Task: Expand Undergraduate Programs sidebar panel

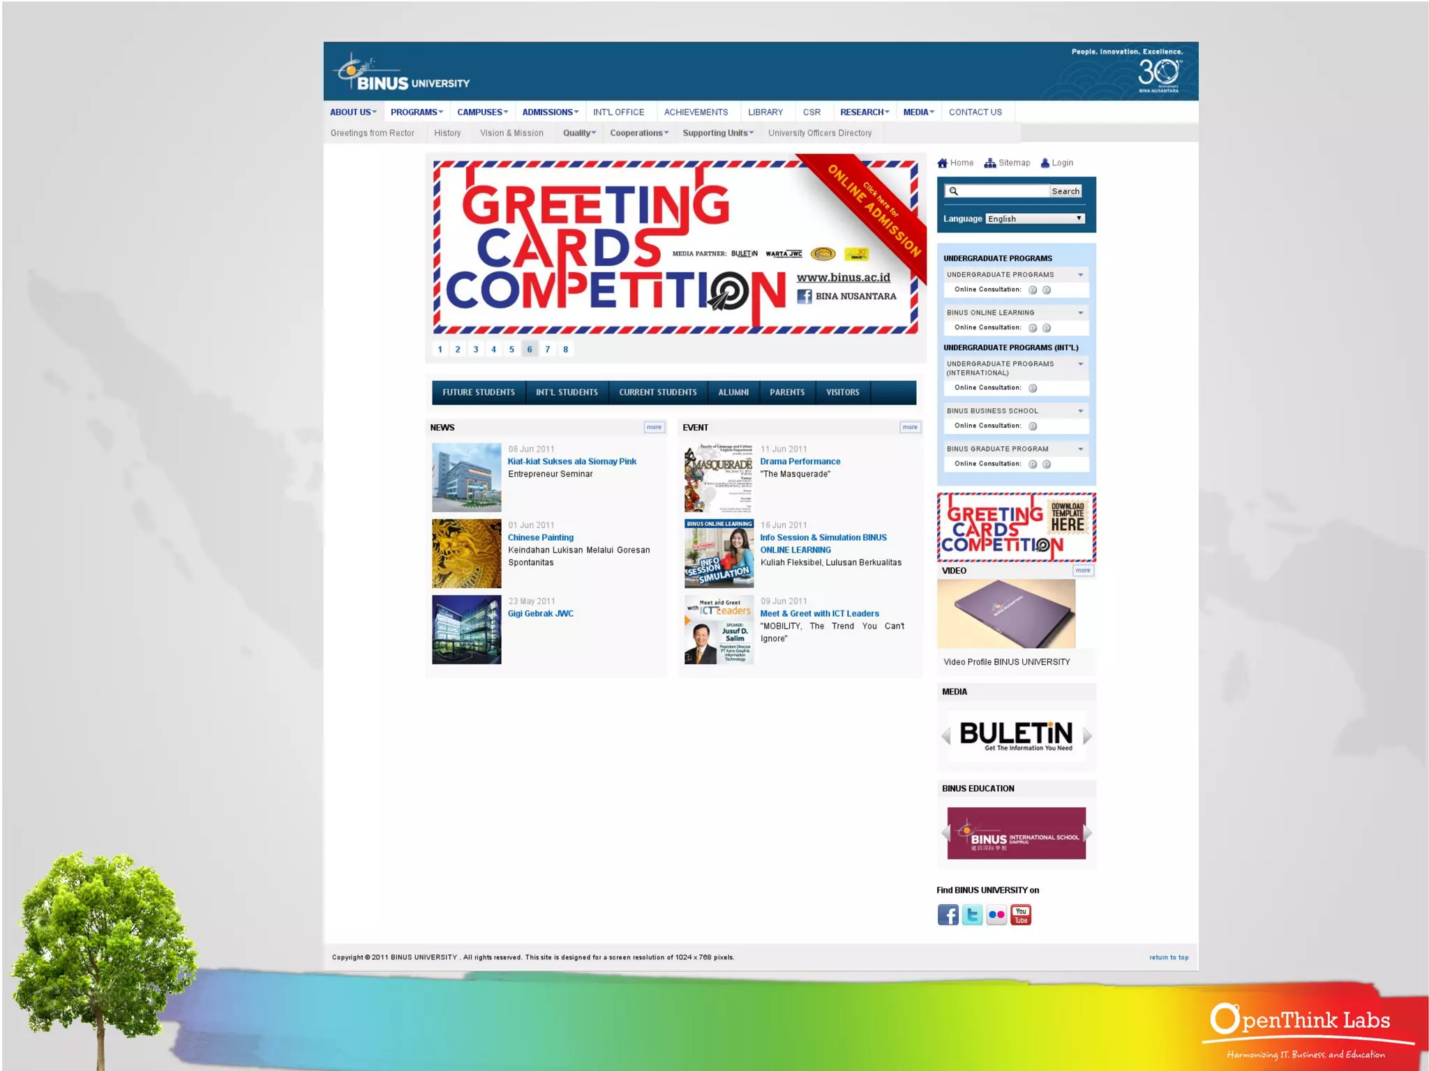Action: point(1080,275)
